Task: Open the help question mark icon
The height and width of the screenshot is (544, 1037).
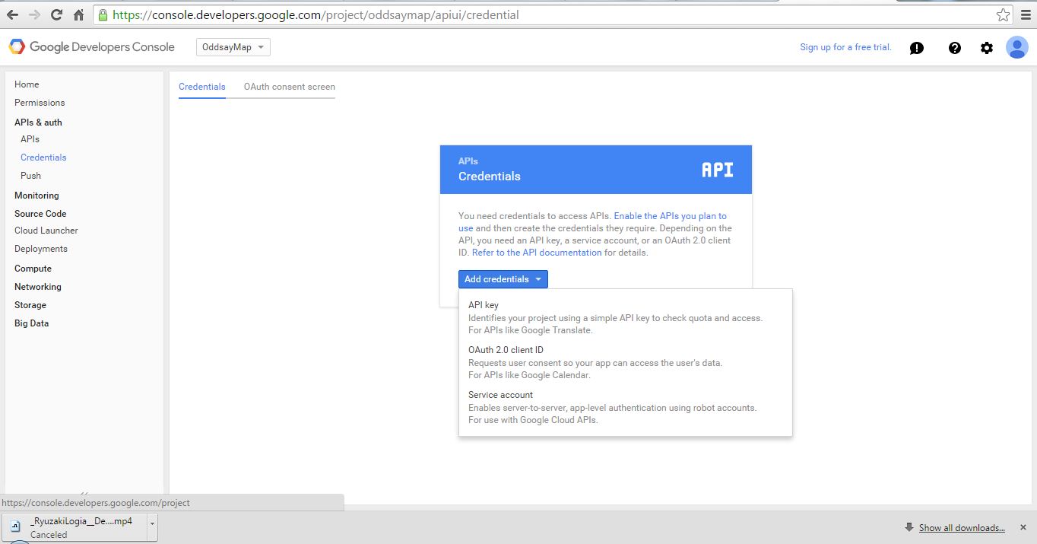Action: 955,48
